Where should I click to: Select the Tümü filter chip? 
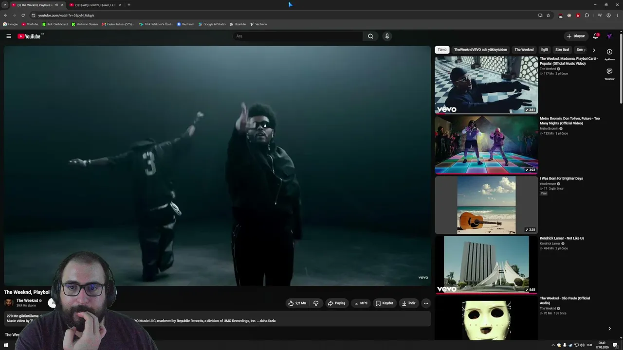442,50
